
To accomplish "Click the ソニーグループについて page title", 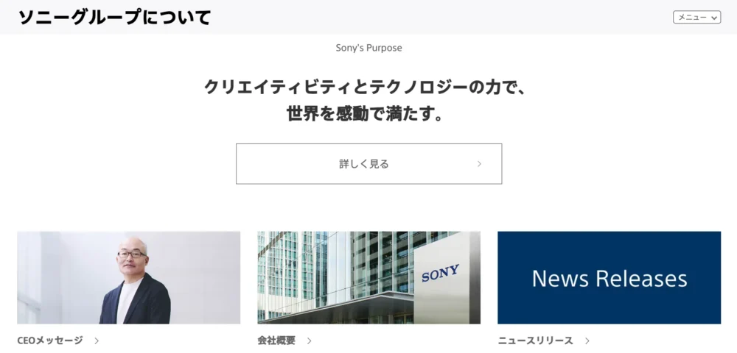I will [x=115, y=18].
